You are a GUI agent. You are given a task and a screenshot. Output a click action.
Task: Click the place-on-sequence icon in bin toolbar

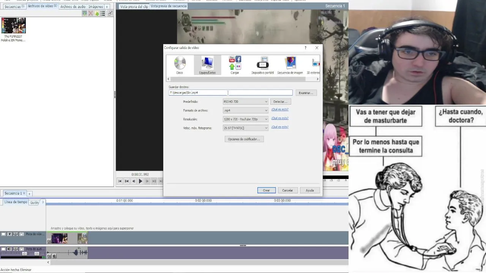84,13
